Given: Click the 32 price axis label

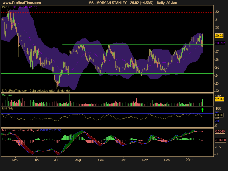Looking at the screenshot, I should tap(217, 12).
